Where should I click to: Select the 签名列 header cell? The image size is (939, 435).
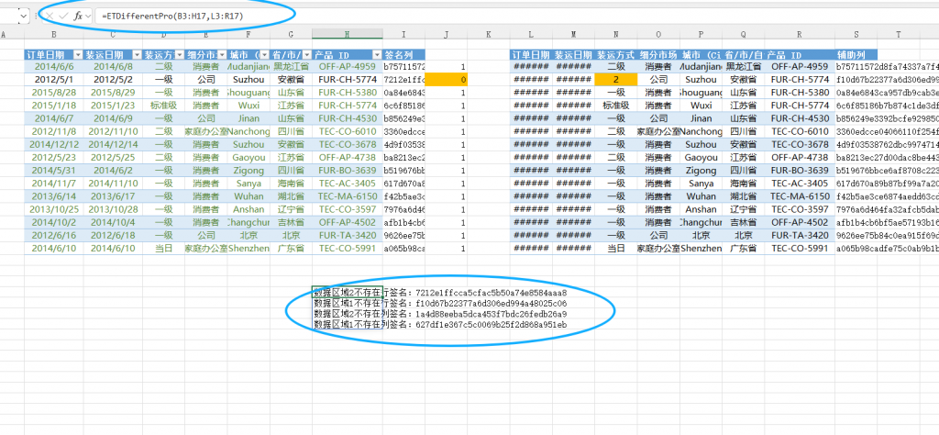coord(404,54)
